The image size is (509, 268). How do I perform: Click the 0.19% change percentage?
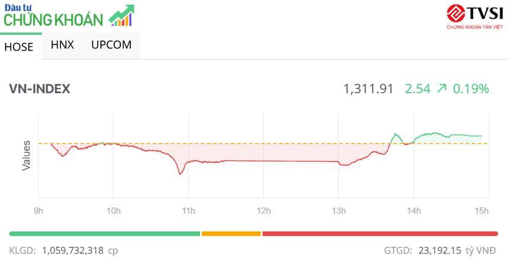click(471, 89)
